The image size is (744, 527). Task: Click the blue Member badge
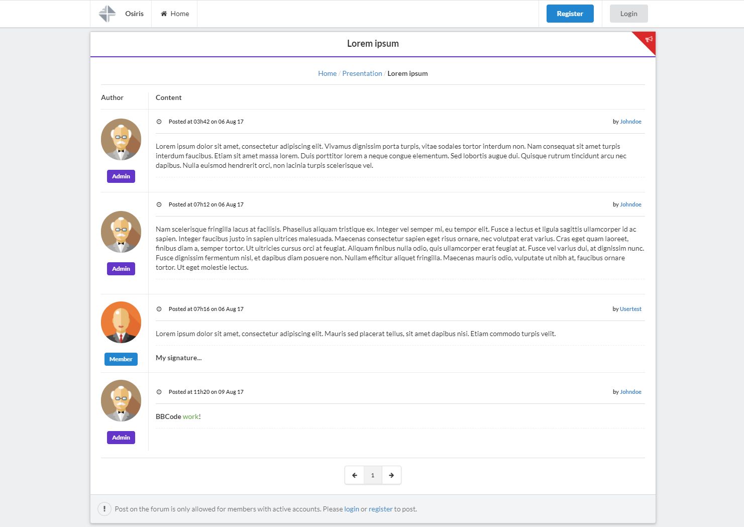[121, 359]
